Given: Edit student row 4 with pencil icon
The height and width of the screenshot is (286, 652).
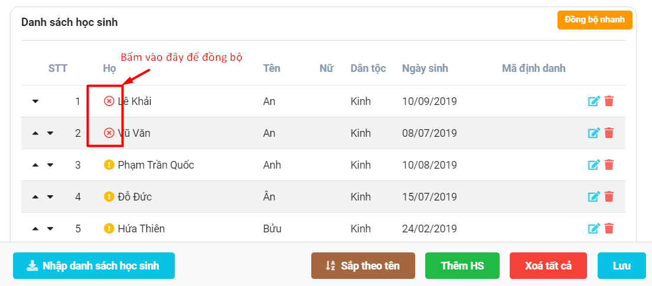Looking at the screenshot, I should point(594,197).
